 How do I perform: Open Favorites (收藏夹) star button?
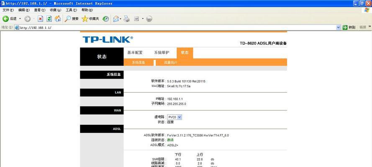(90, 19)
